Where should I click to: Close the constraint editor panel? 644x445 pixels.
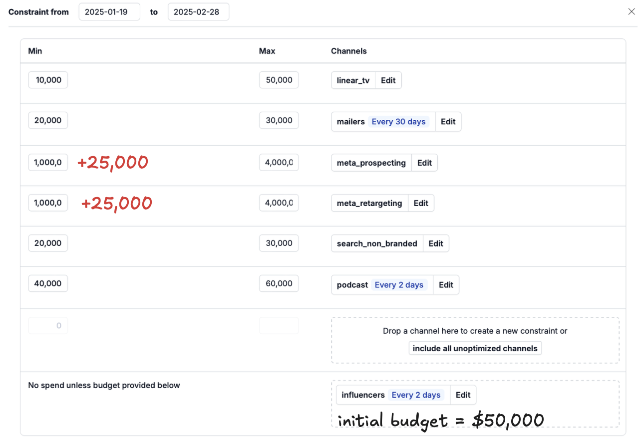[631, 11]
